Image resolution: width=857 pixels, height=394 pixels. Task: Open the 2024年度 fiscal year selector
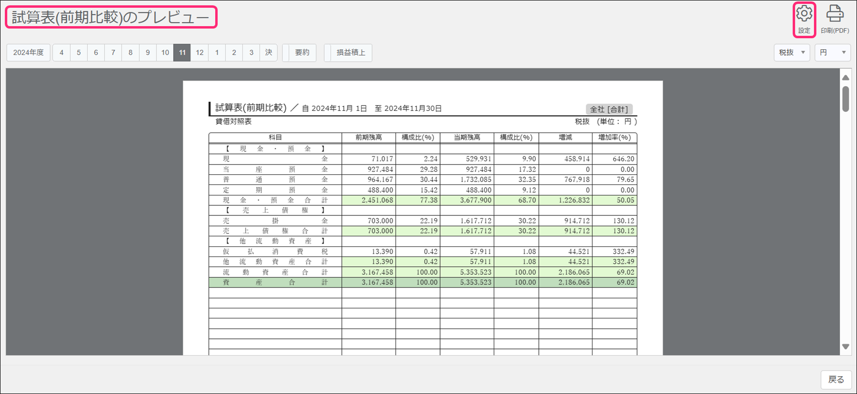point(29,53)
